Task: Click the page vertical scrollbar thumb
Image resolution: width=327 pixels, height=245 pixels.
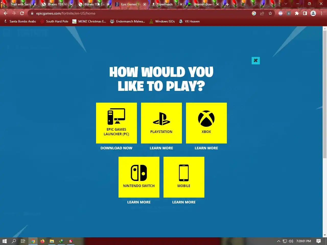Action: pos(325,94)
